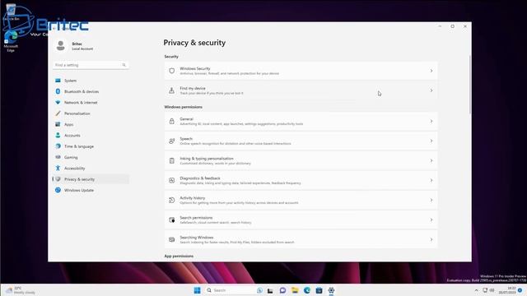The height and width of the screenshot is (296, 527).
Task: Open the notification badge in tray
Action: coord(520,290)
